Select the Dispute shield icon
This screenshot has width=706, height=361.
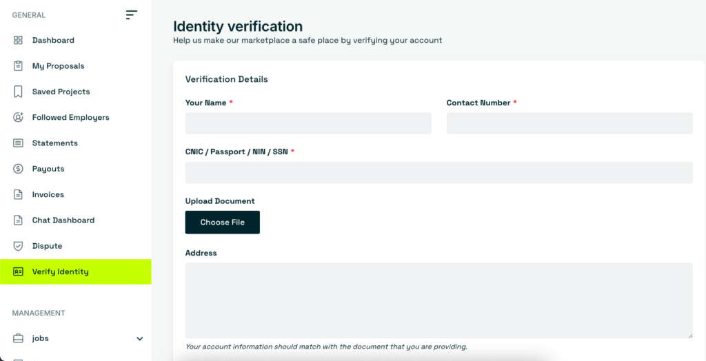pos(18,246)
